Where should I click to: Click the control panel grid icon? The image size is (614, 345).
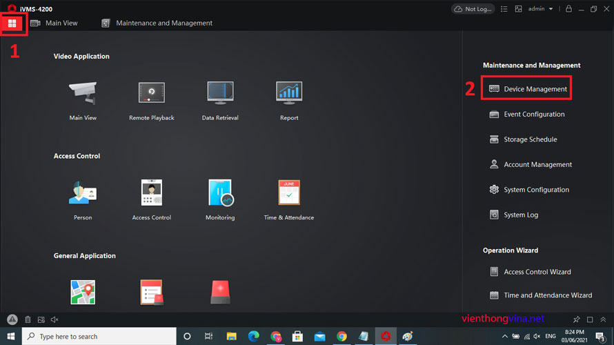click(x=12, y=23)
